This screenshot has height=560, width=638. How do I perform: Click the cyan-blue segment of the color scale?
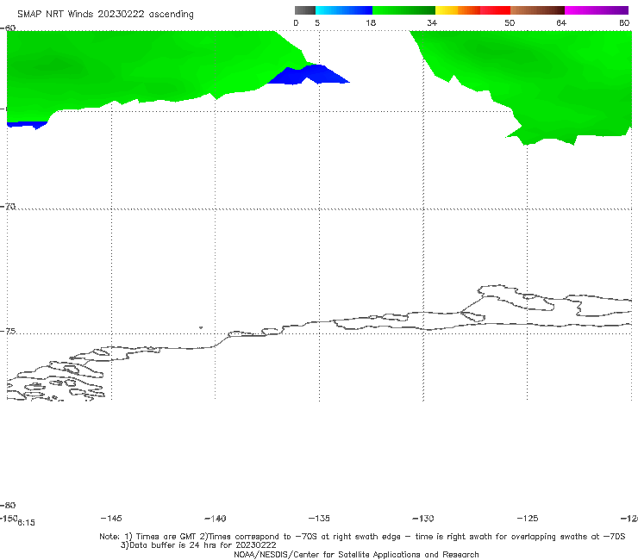coord(344,10)
